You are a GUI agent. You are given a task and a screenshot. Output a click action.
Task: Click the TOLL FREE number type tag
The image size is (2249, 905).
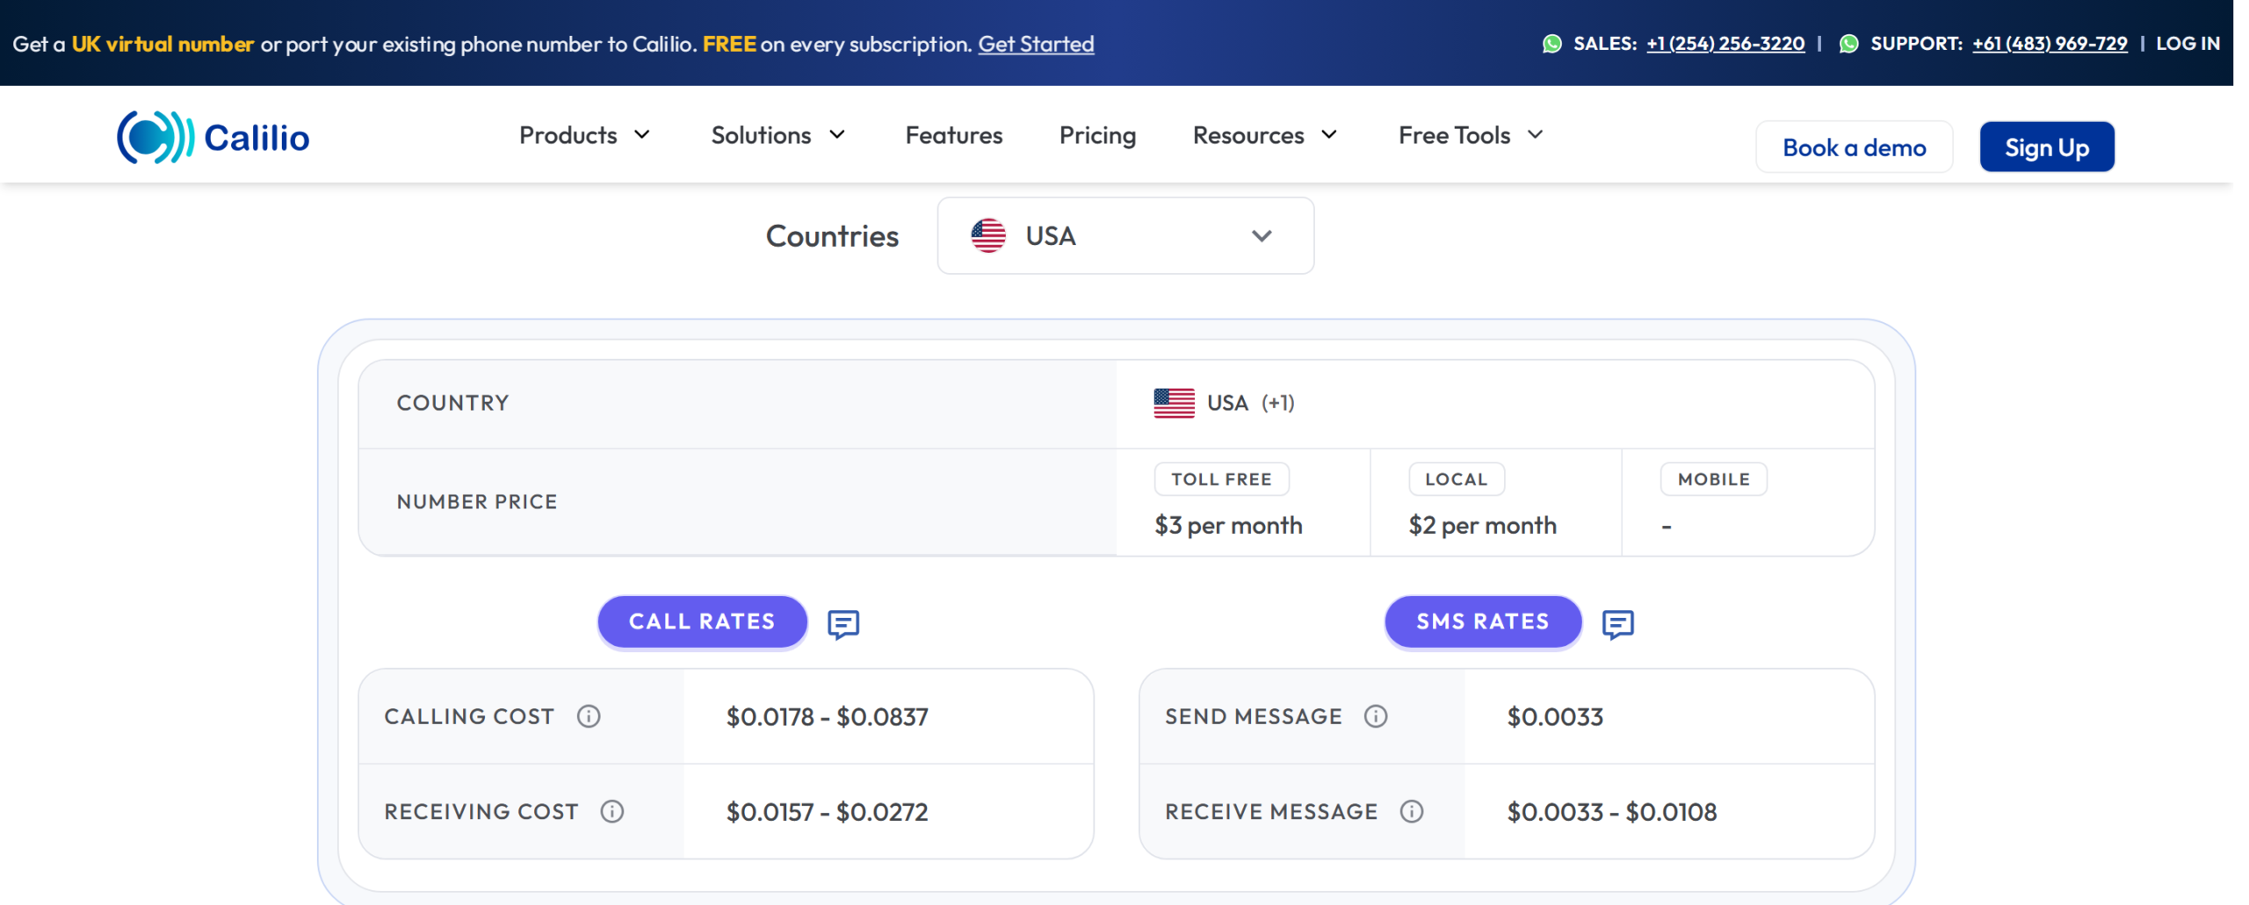pyautogui.click(x=1221, y=479)
